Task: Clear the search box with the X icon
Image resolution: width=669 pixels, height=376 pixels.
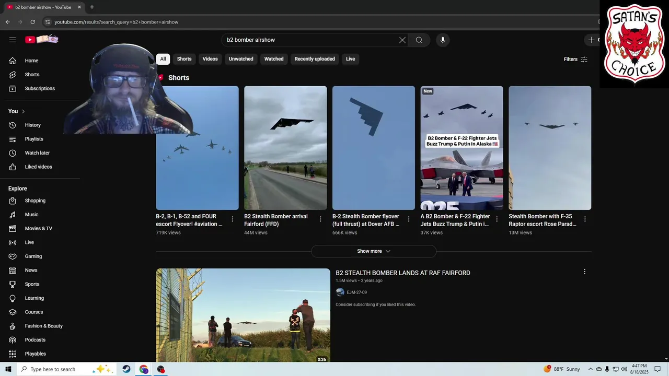Action: point(402,40)
